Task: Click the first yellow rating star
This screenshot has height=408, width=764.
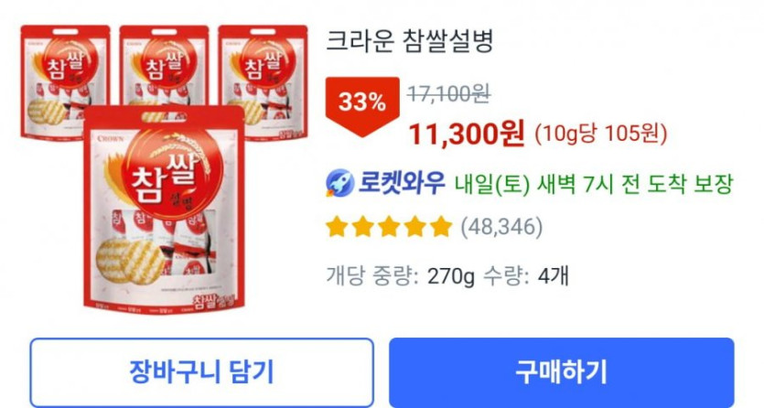Action: 337,227
